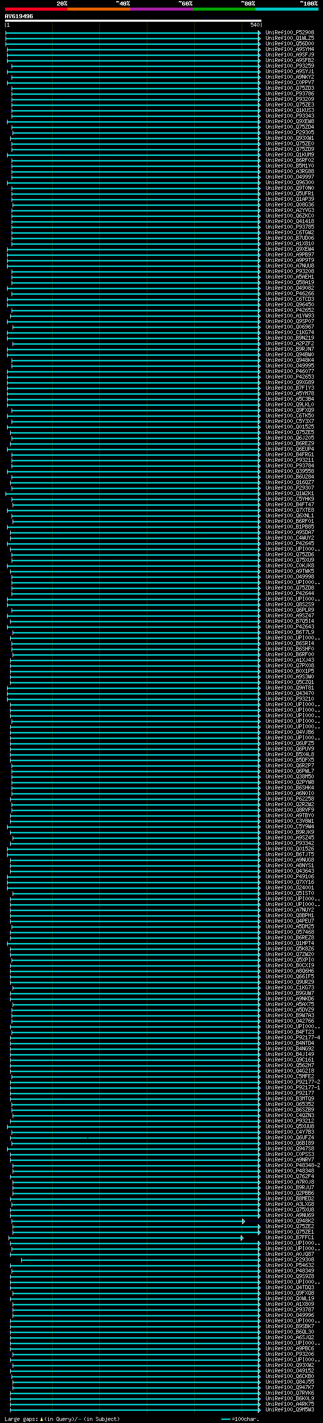Select the UniRef100_B9RJK9 label

(290, 832)
